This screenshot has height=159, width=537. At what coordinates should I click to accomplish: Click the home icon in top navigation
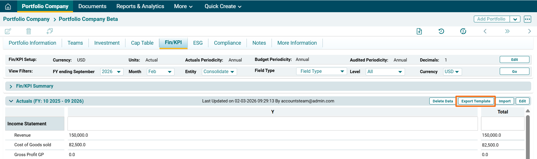click(x=8, y=6)
